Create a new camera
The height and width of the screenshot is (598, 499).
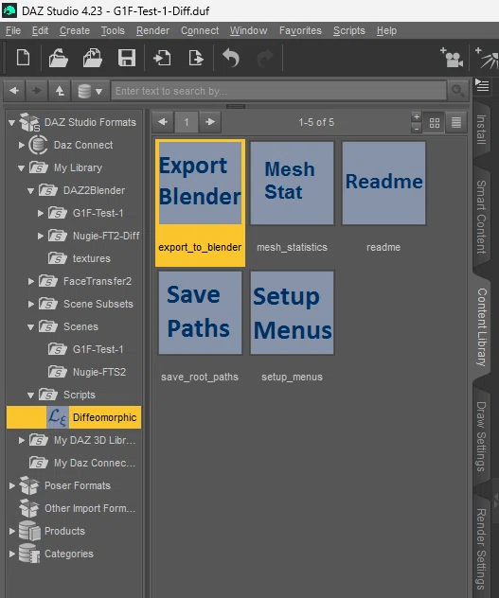[x=452, y=58]
